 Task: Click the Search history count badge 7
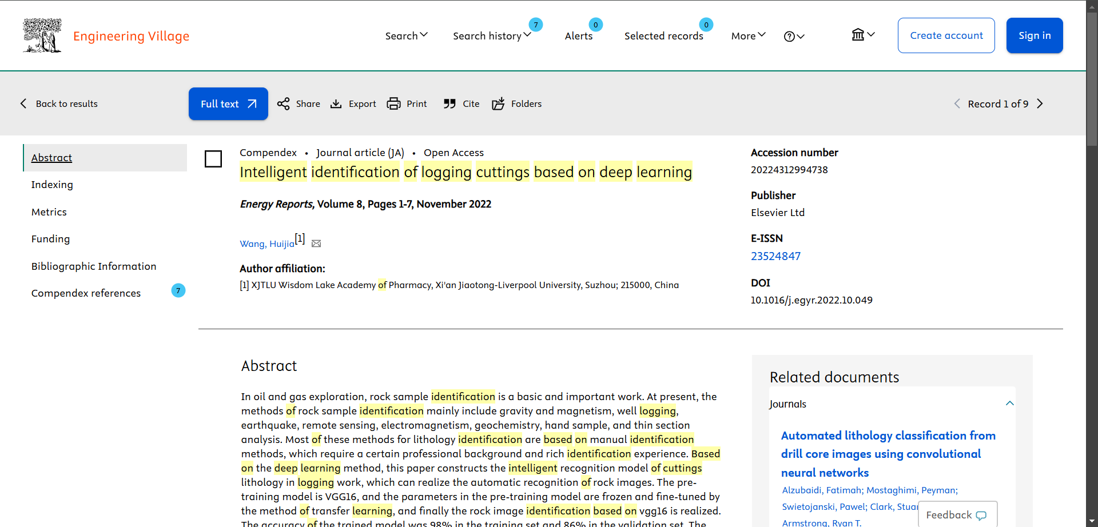(536, 25)
